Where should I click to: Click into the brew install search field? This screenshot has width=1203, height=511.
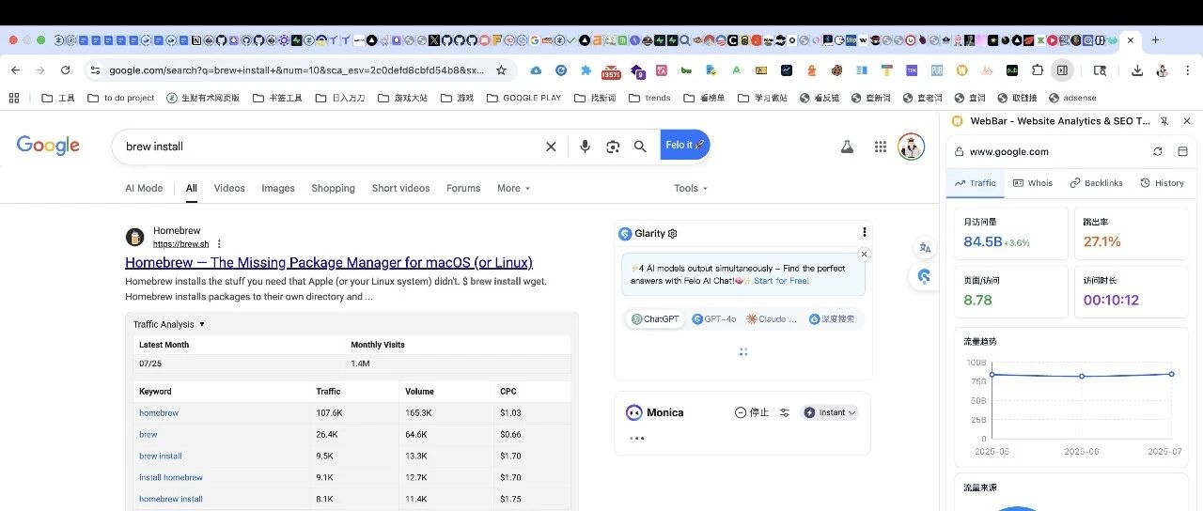click(x=329, y=147)
